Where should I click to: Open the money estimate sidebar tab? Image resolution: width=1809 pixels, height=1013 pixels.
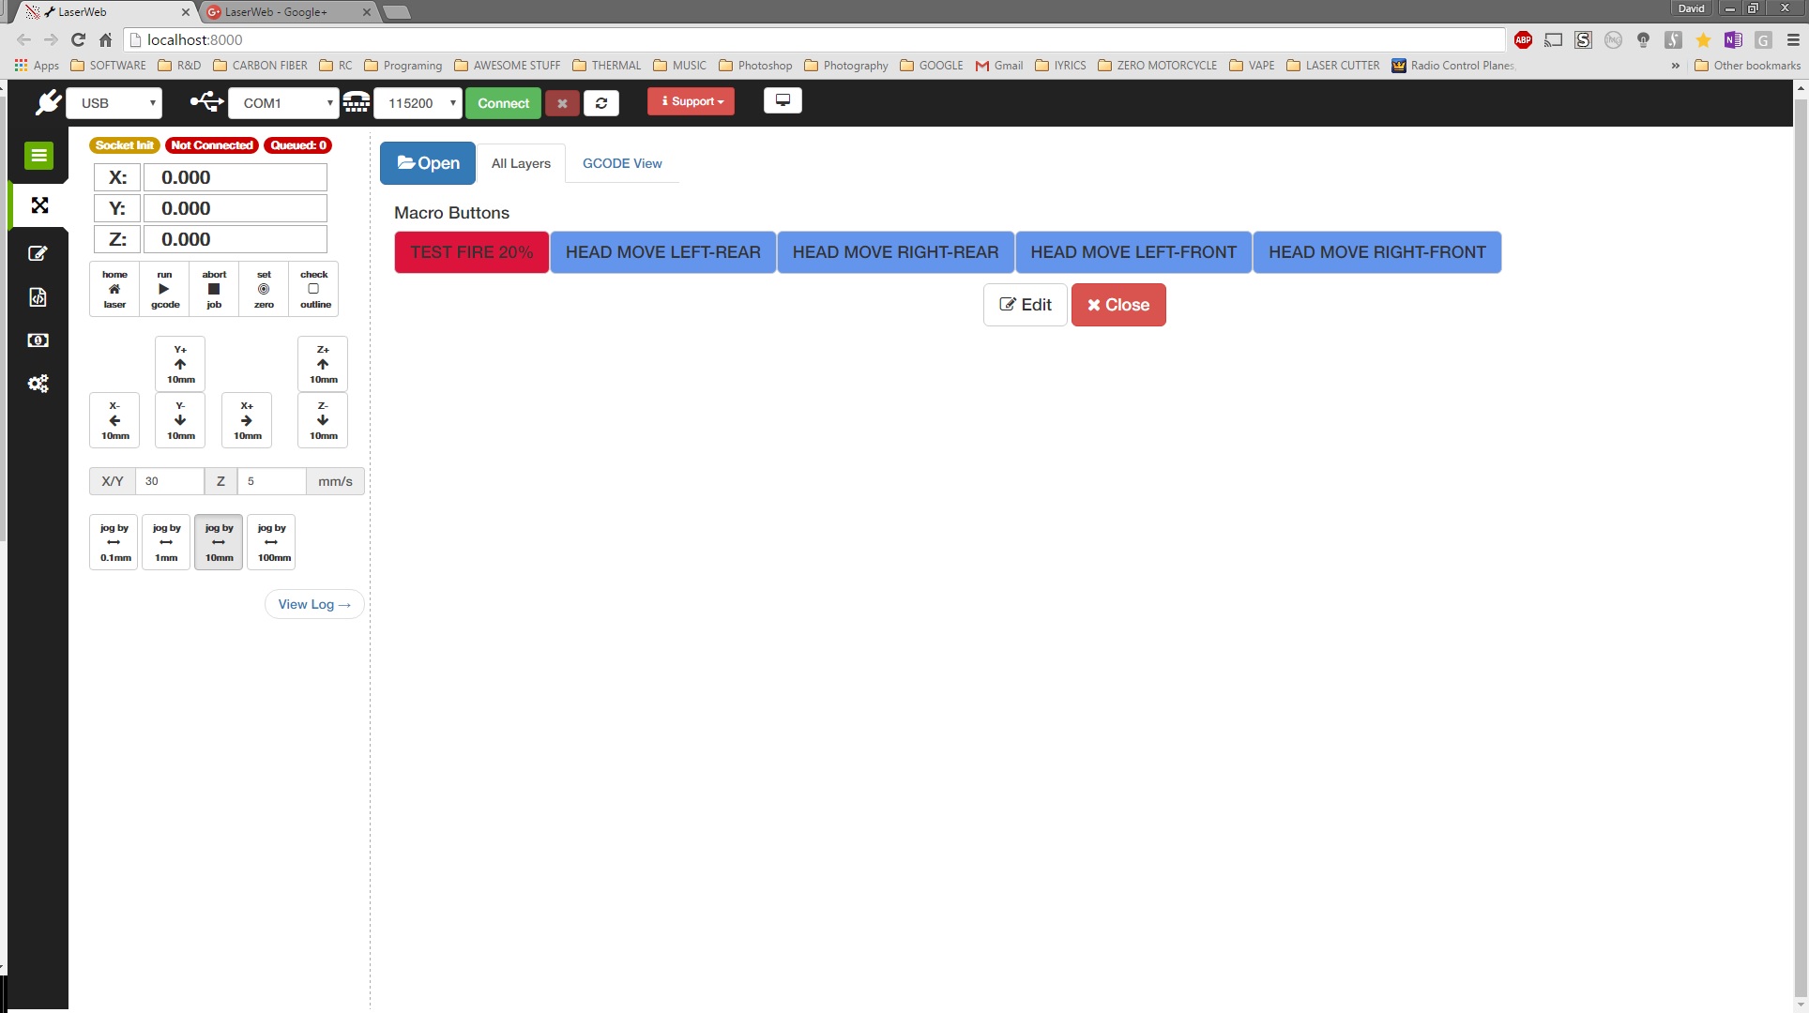coord(38,340)
